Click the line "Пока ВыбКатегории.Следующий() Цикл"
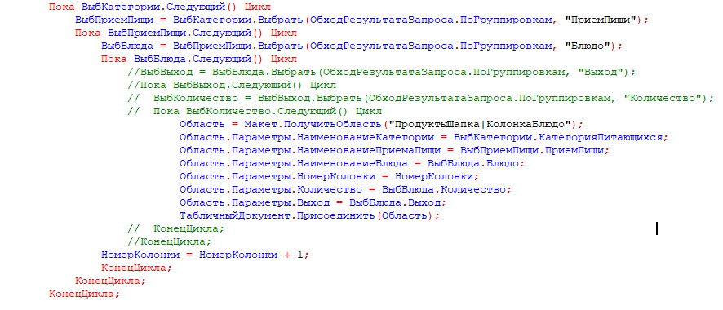 pos(160,7)
